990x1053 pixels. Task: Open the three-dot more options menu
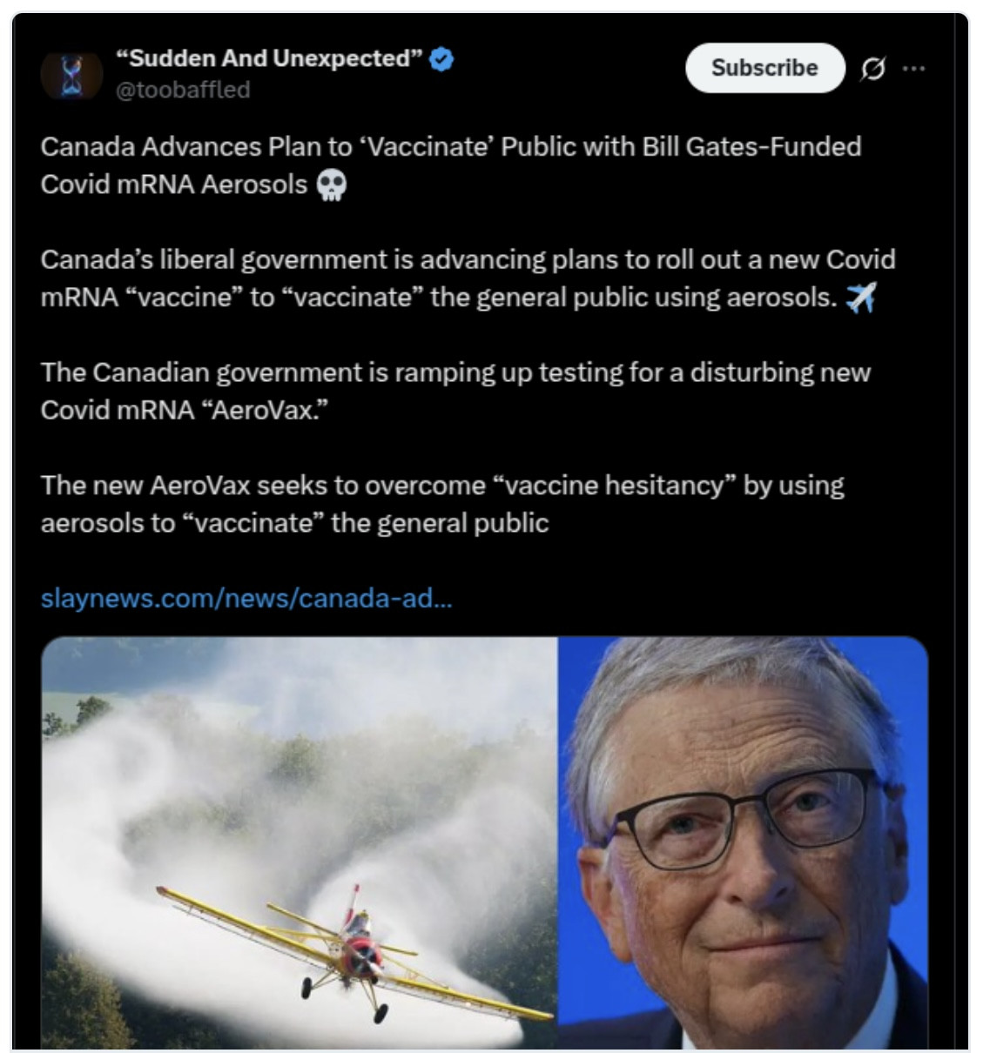coord(913,68)
